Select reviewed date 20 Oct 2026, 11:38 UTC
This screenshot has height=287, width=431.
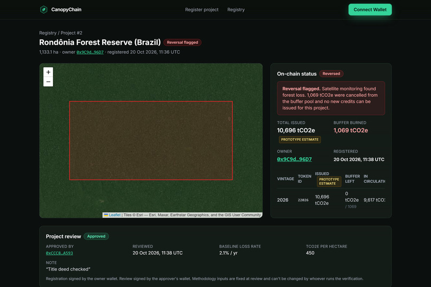pyautogui.click(x=158, y=253)
